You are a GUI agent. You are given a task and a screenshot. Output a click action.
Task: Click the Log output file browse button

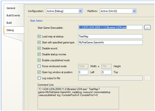click(x=147, y=78)
